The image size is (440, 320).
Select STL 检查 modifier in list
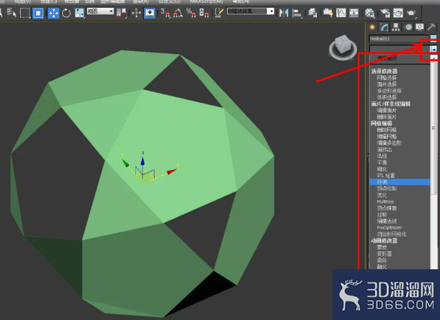[x=386, y=176]
